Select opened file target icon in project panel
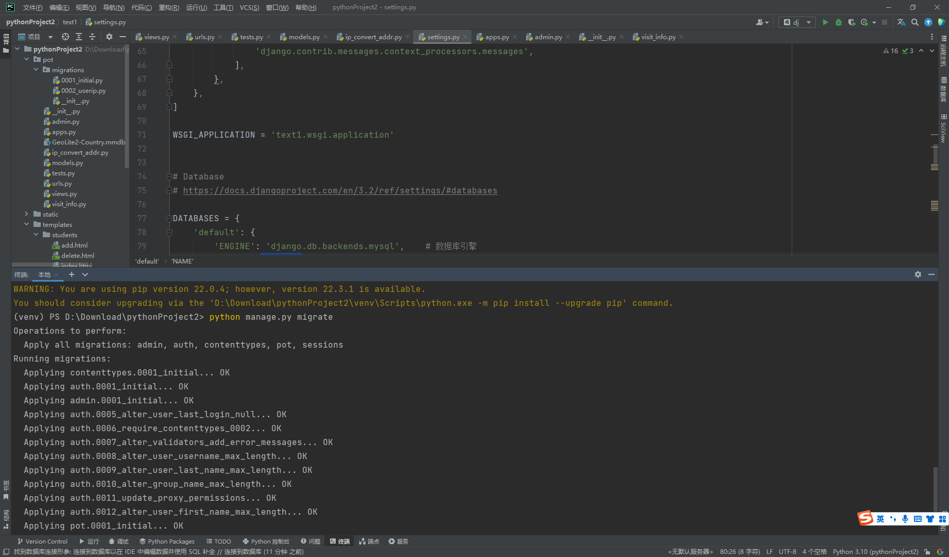The image size is (949, 557). tap(66, 37)
